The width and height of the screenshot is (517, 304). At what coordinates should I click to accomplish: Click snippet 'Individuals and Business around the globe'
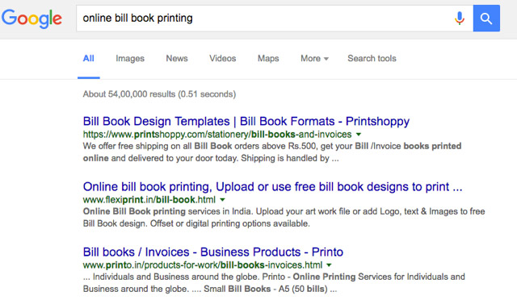point(274,283)
